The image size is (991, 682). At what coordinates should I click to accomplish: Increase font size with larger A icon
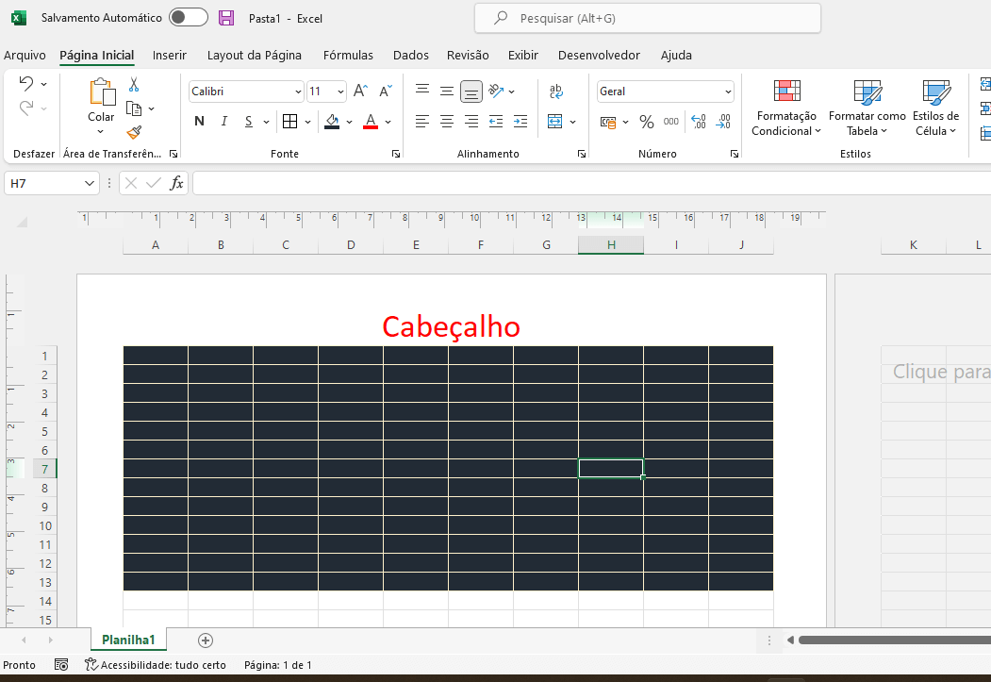pos(360,91)
